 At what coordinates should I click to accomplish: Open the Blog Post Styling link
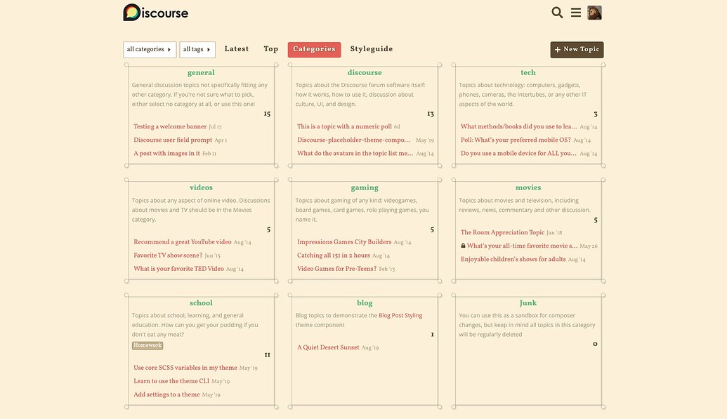(400, 316)
